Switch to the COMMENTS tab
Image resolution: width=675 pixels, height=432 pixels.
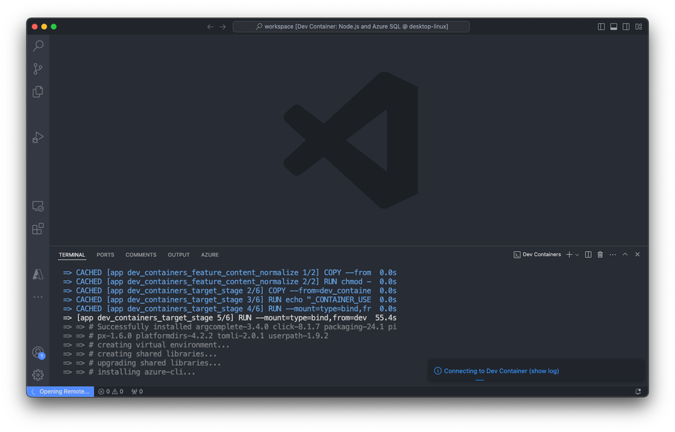click(141, 255)
